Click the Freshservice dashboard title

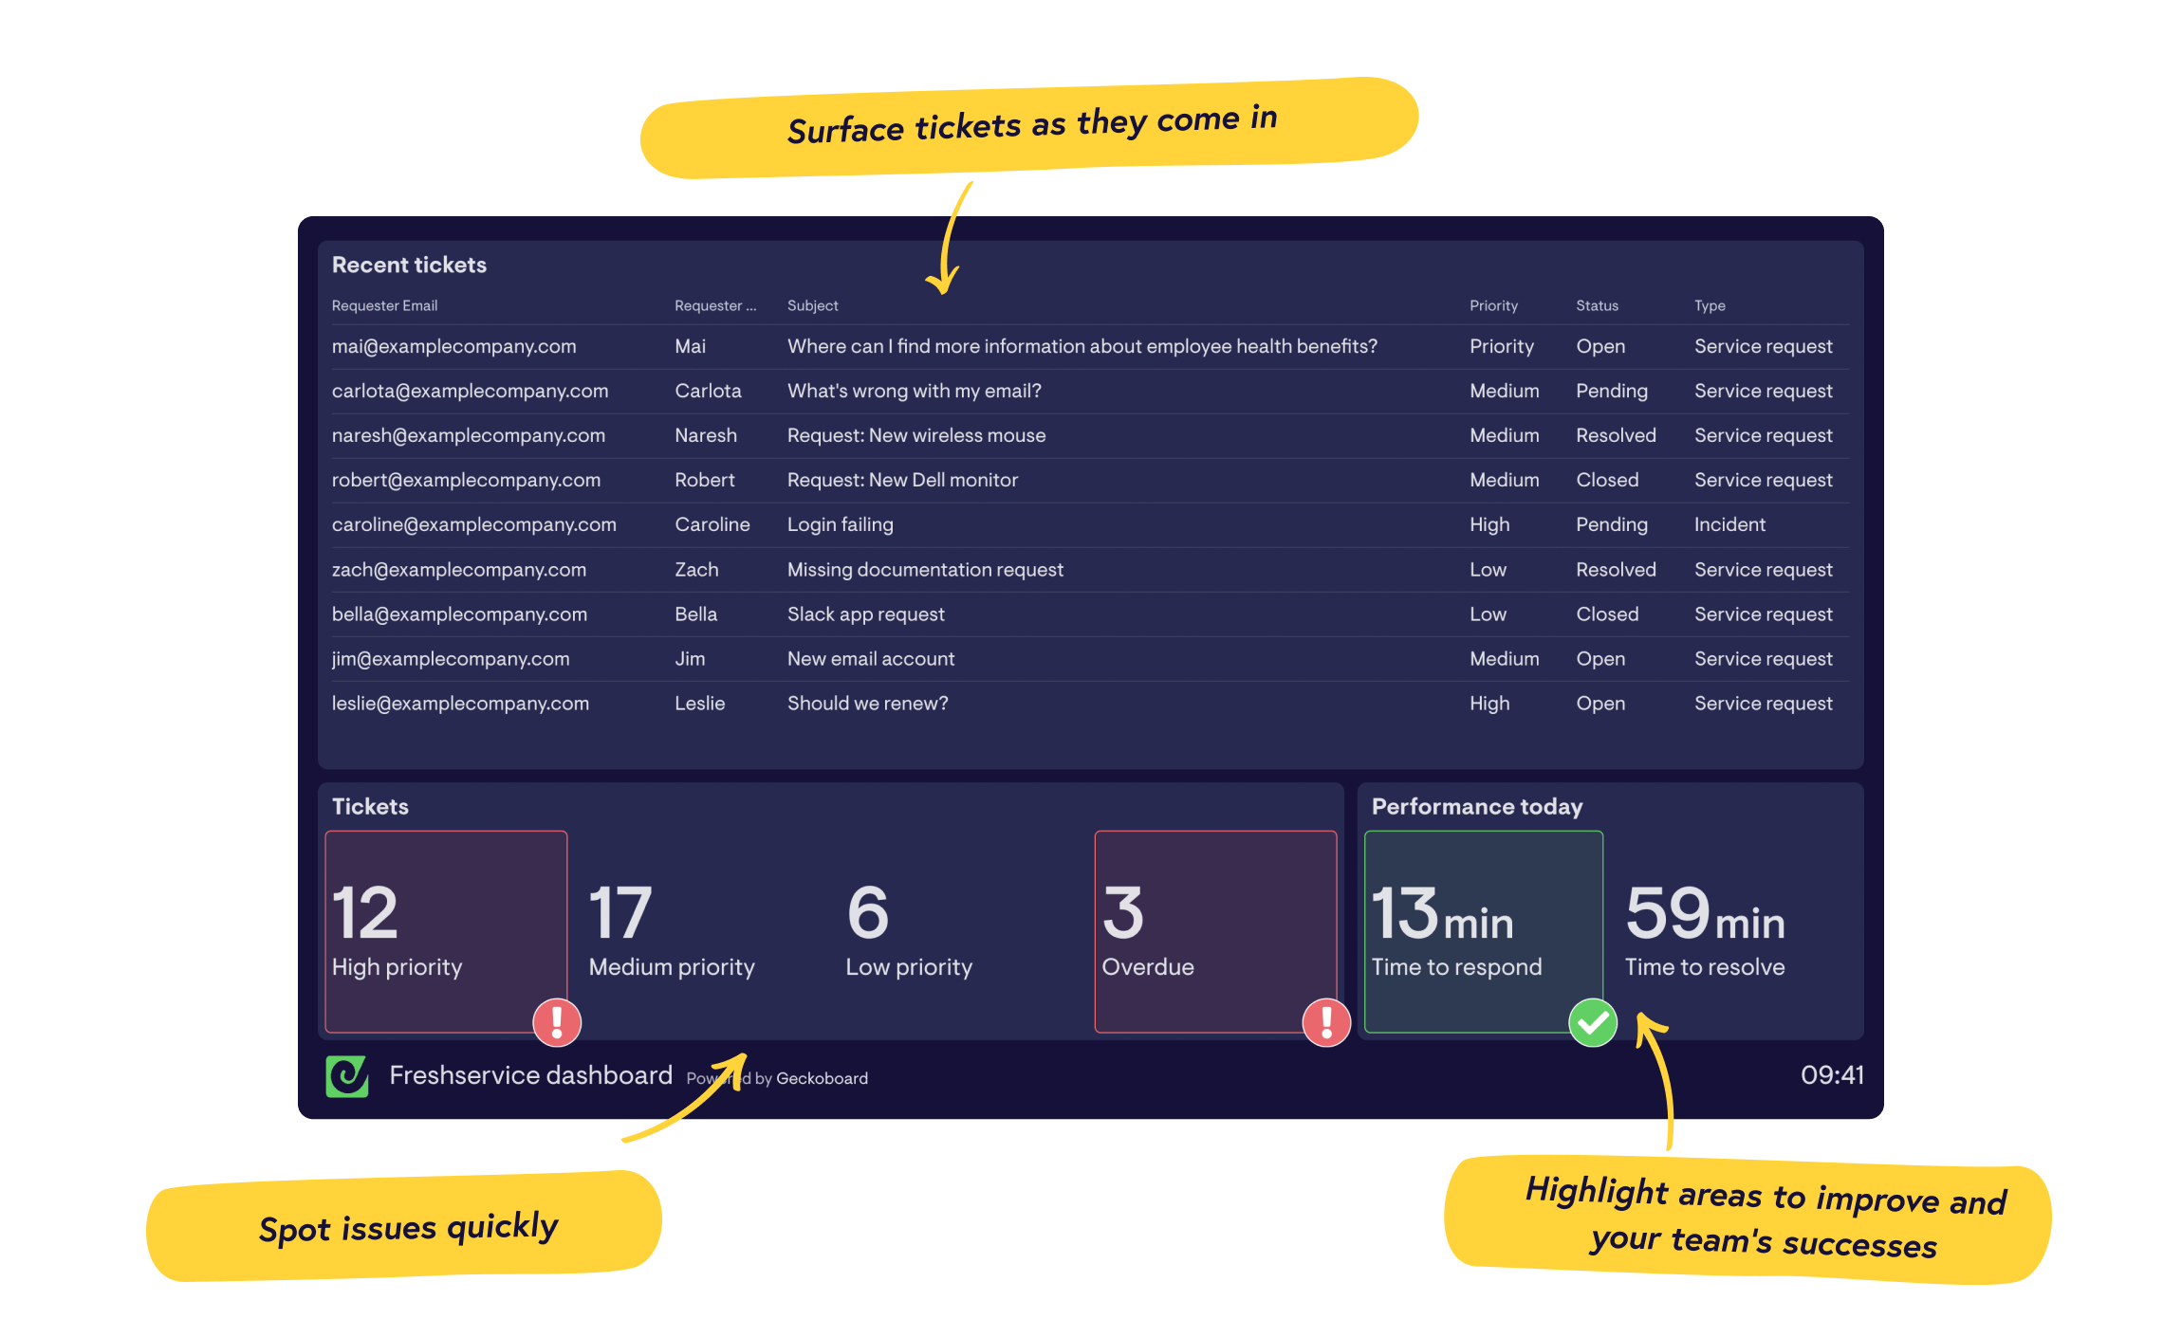[x=530, y=1075]
